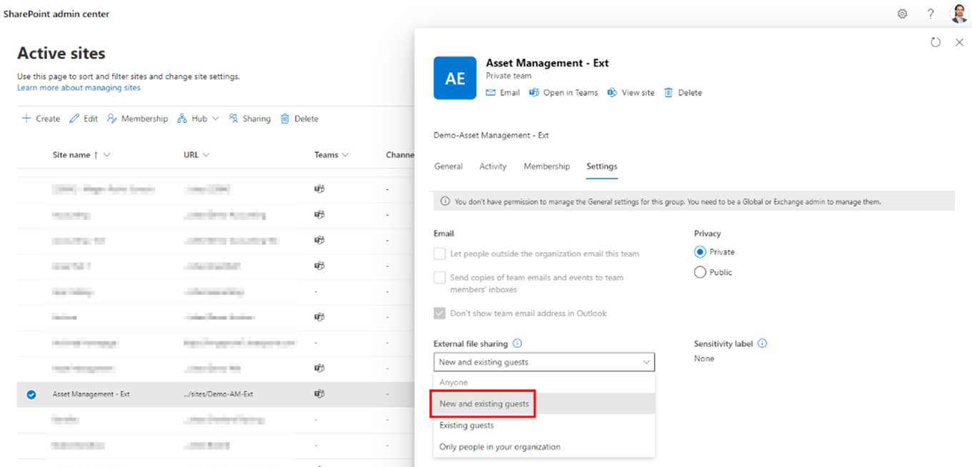
Task: Choose Only people in your organization option
Action: pyautogui.click(x=499, y=447)
